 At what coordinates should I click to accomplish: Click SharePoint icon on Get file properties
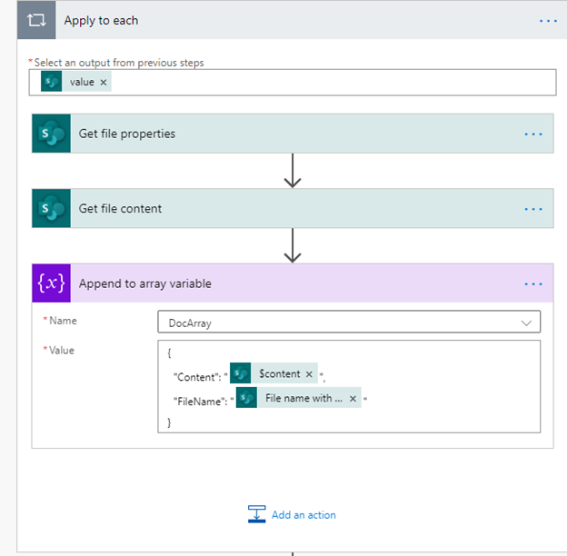(52, 134)
